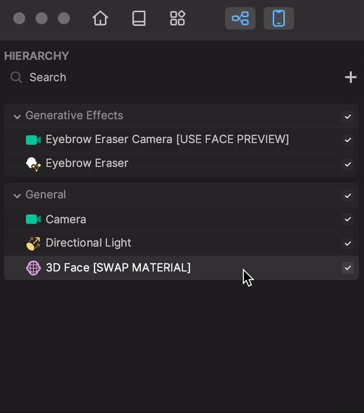
Task: Uncheck visibility of Eyebrow Eraser Camera
Action: tap(348, 140)
